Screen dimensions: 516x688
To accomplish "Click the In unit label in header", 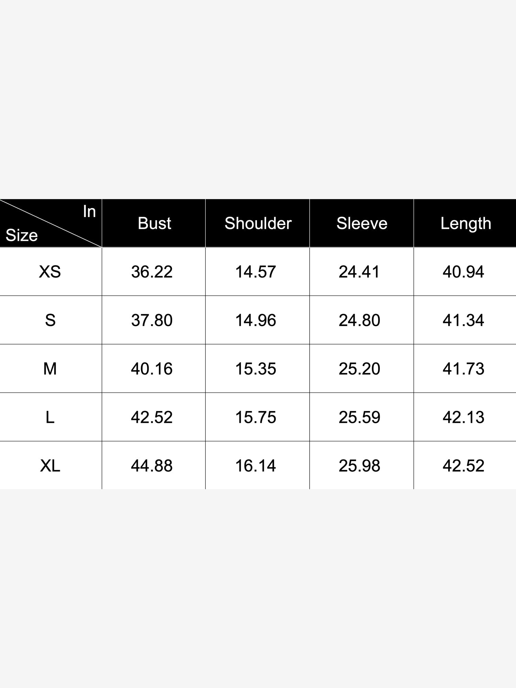I will click(89, 211).
